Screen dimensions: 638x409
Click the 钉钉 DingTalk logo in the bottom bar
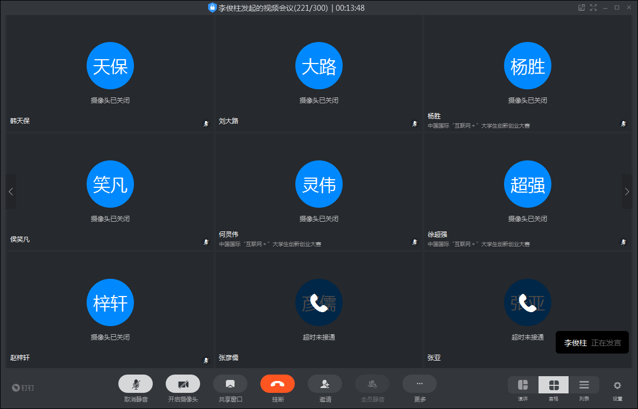23,387
